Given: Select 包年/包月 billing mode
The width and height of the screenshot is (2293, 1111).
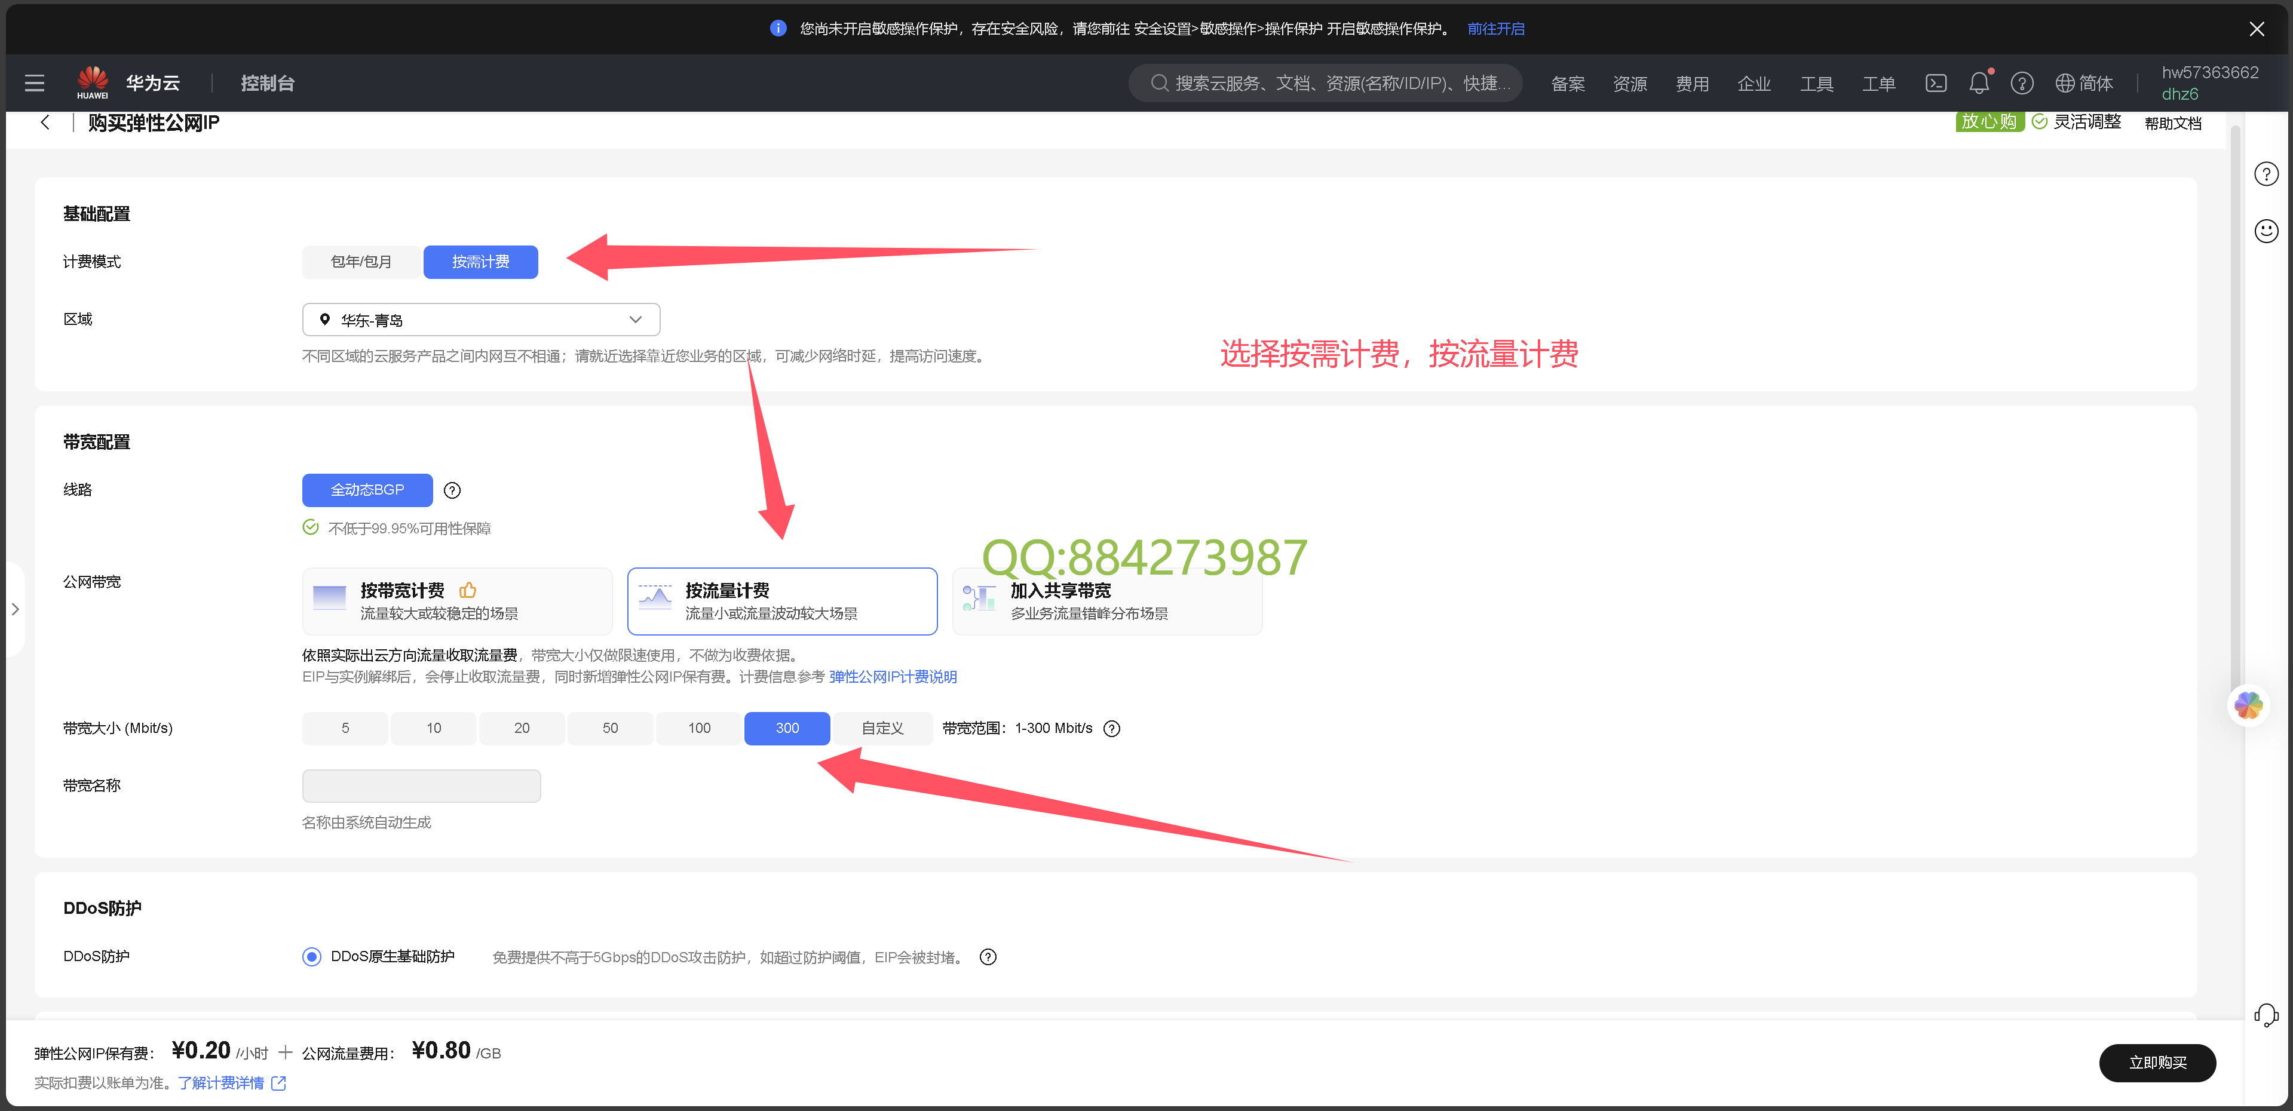Looking at the screenshot, I should point(361,262).
